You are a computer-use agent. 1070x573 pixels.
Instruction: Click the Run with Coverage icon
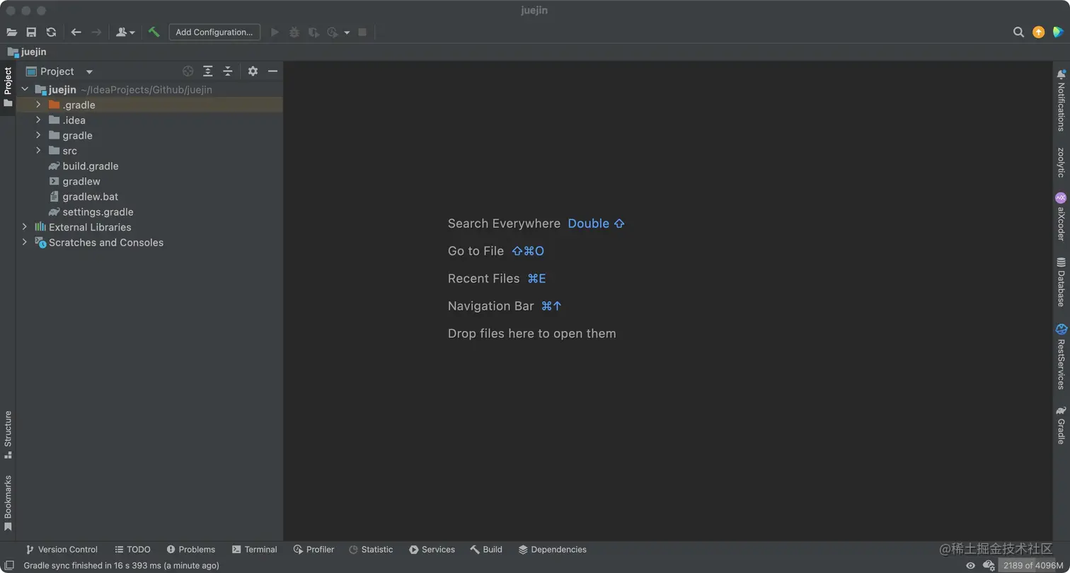313,32
